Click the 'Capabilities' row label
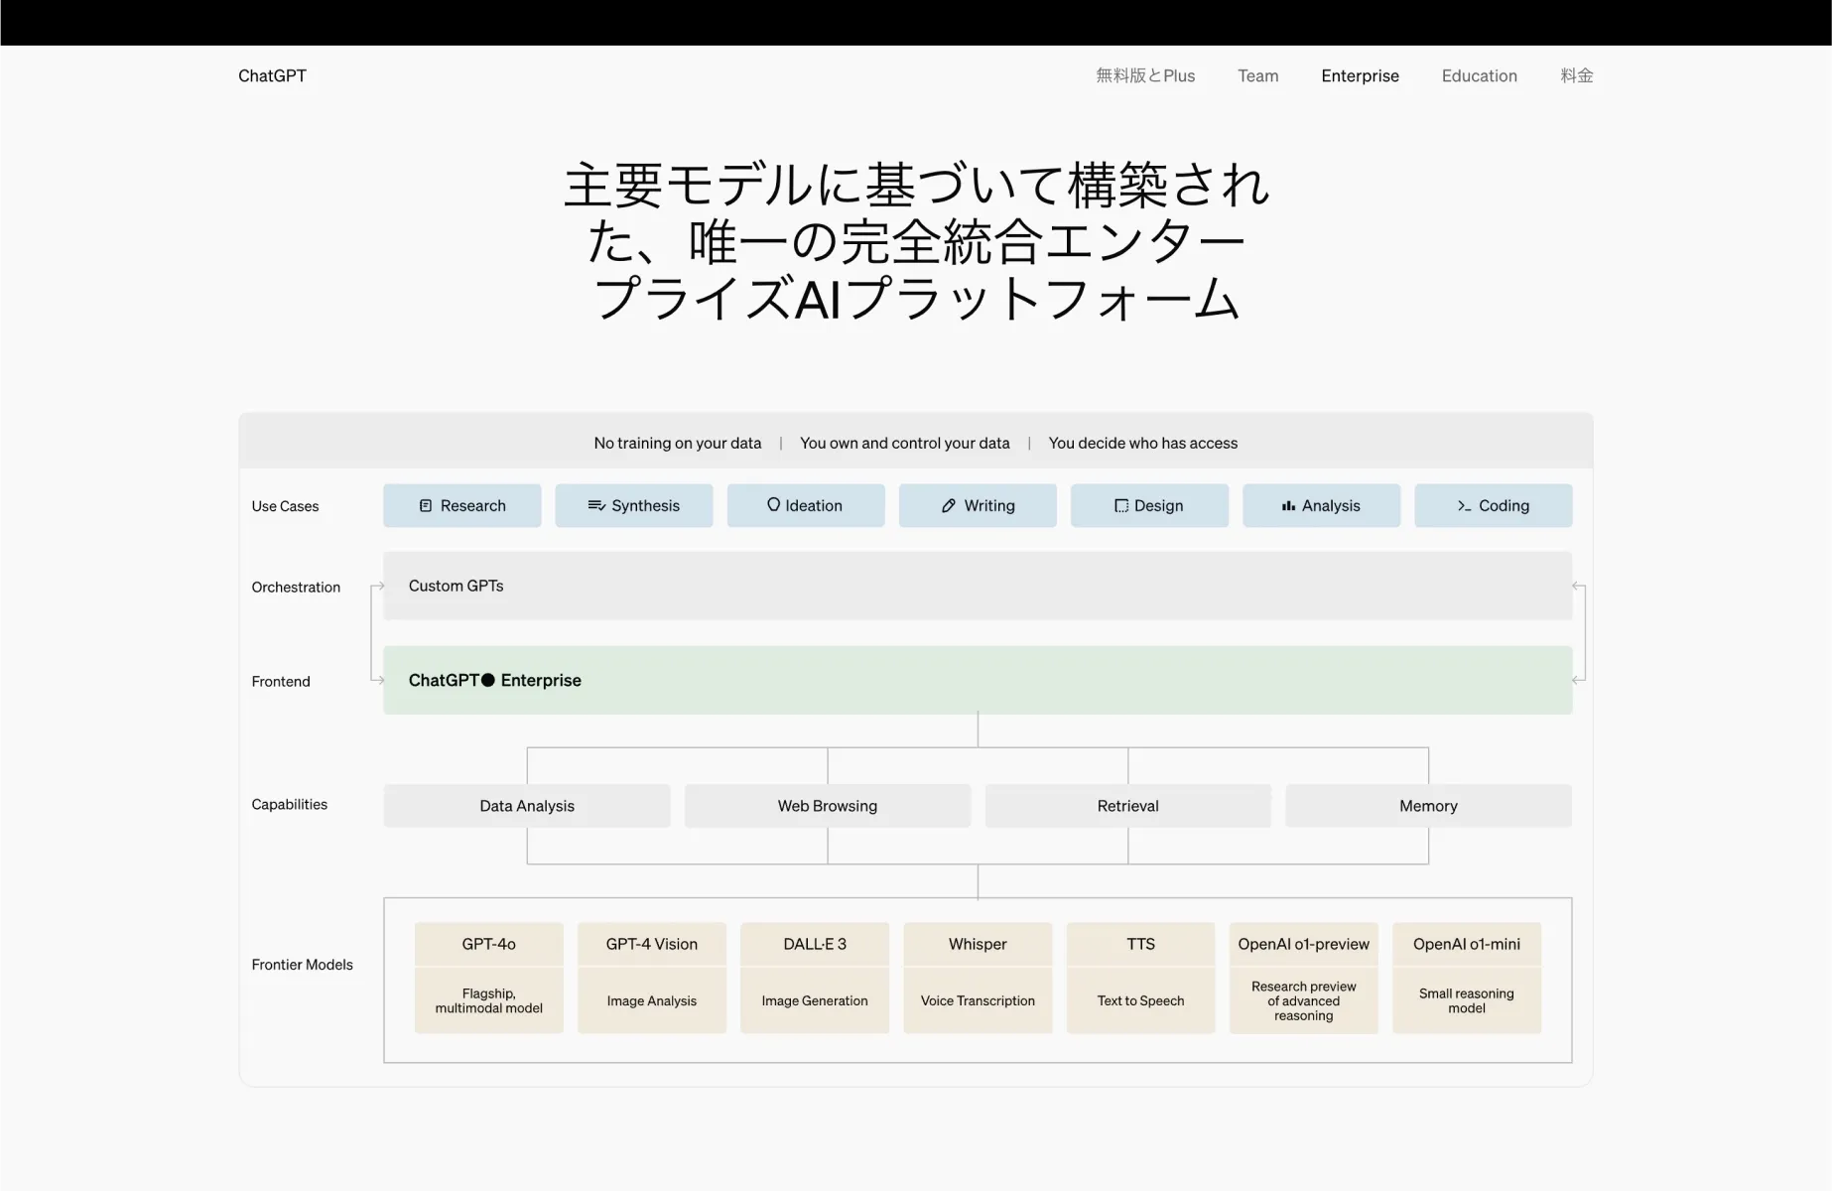 (x=289, y=804)
